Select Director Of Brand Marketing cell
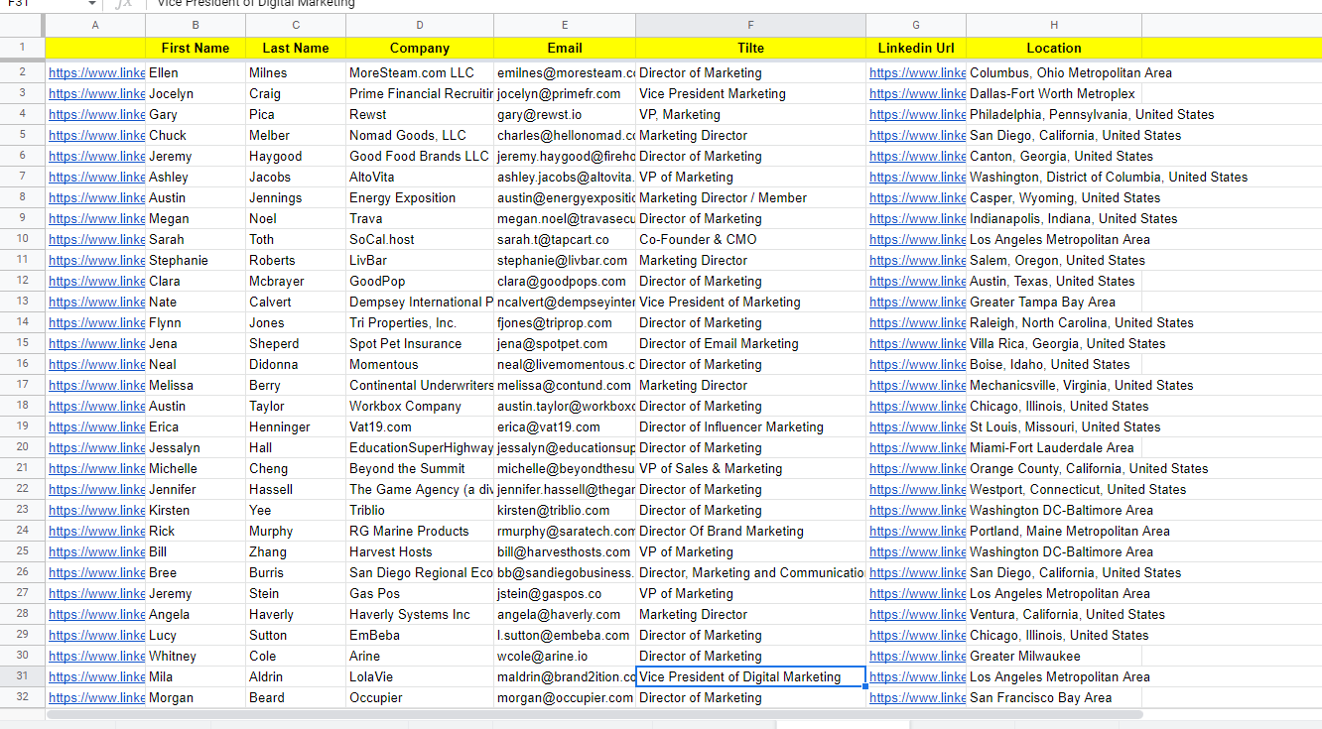 click(x=750, y=531)
